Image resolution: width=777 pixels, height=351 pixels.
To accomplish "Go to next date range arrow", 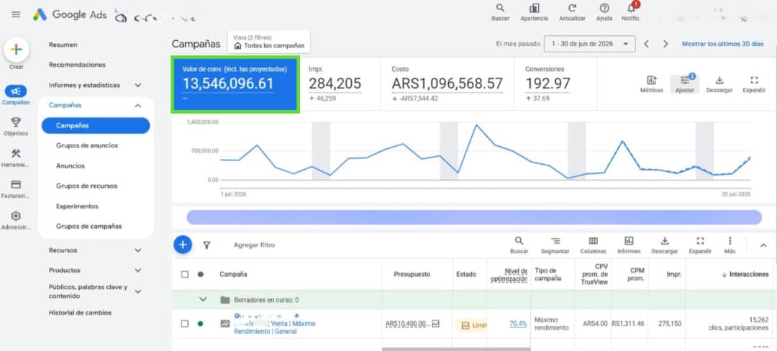I will (x=665, y=44).
